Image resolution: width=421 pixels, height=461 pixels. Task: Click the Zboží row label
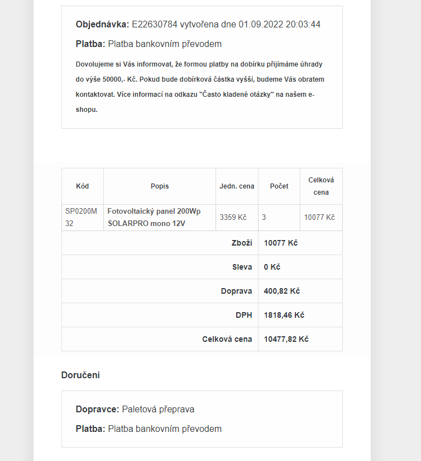click(242, 243)
